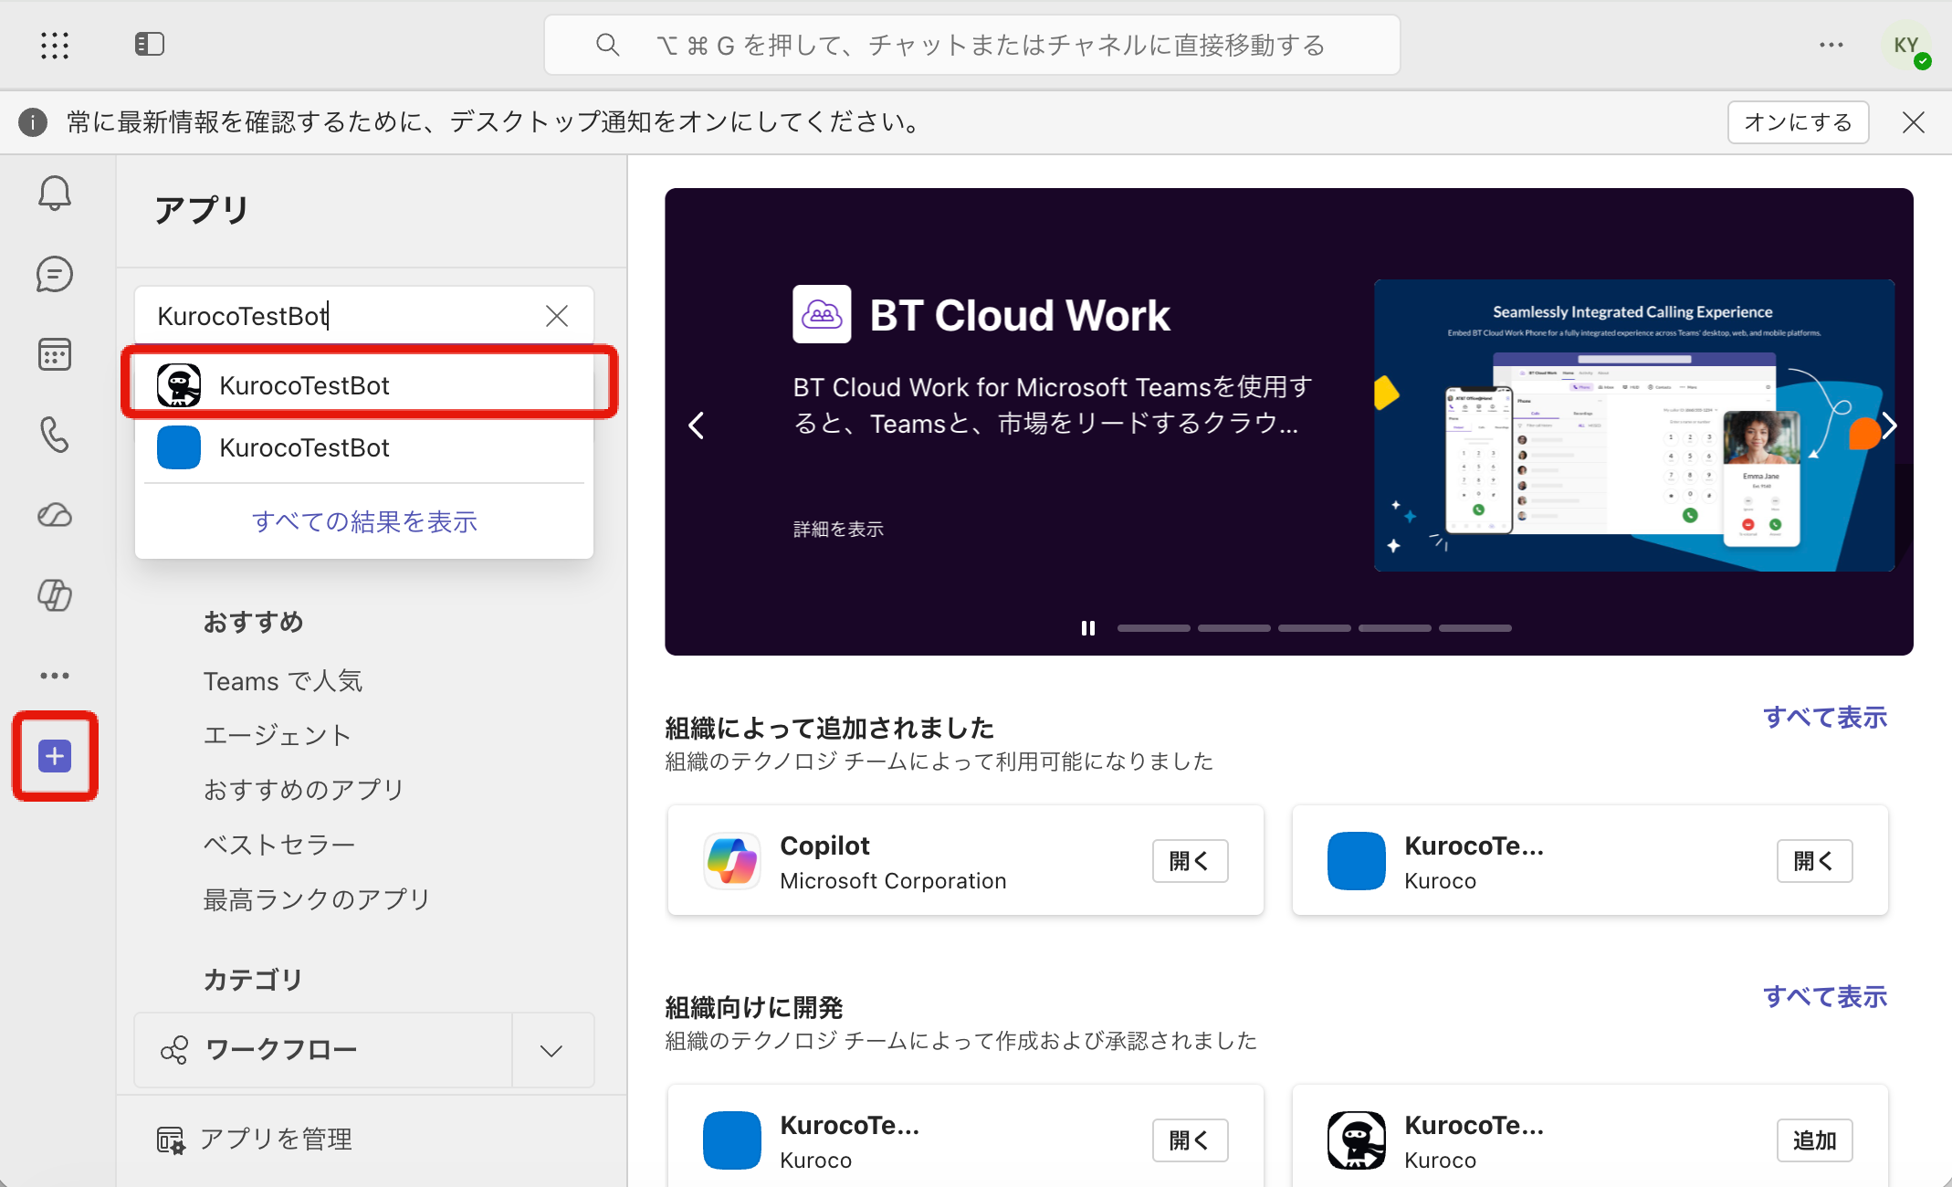Click the BT Cloud Work app icon
1952x1187 pixels.
[x=822, y=315]
